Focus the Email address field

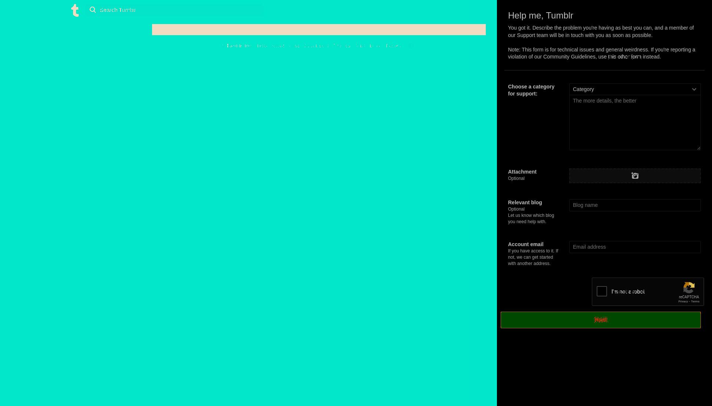point(635,247)
